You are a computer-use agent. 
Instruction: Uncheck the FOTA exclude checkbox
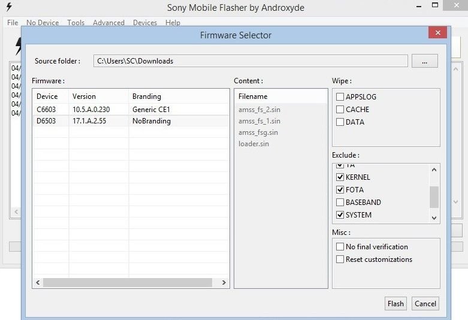pos(340,189)
